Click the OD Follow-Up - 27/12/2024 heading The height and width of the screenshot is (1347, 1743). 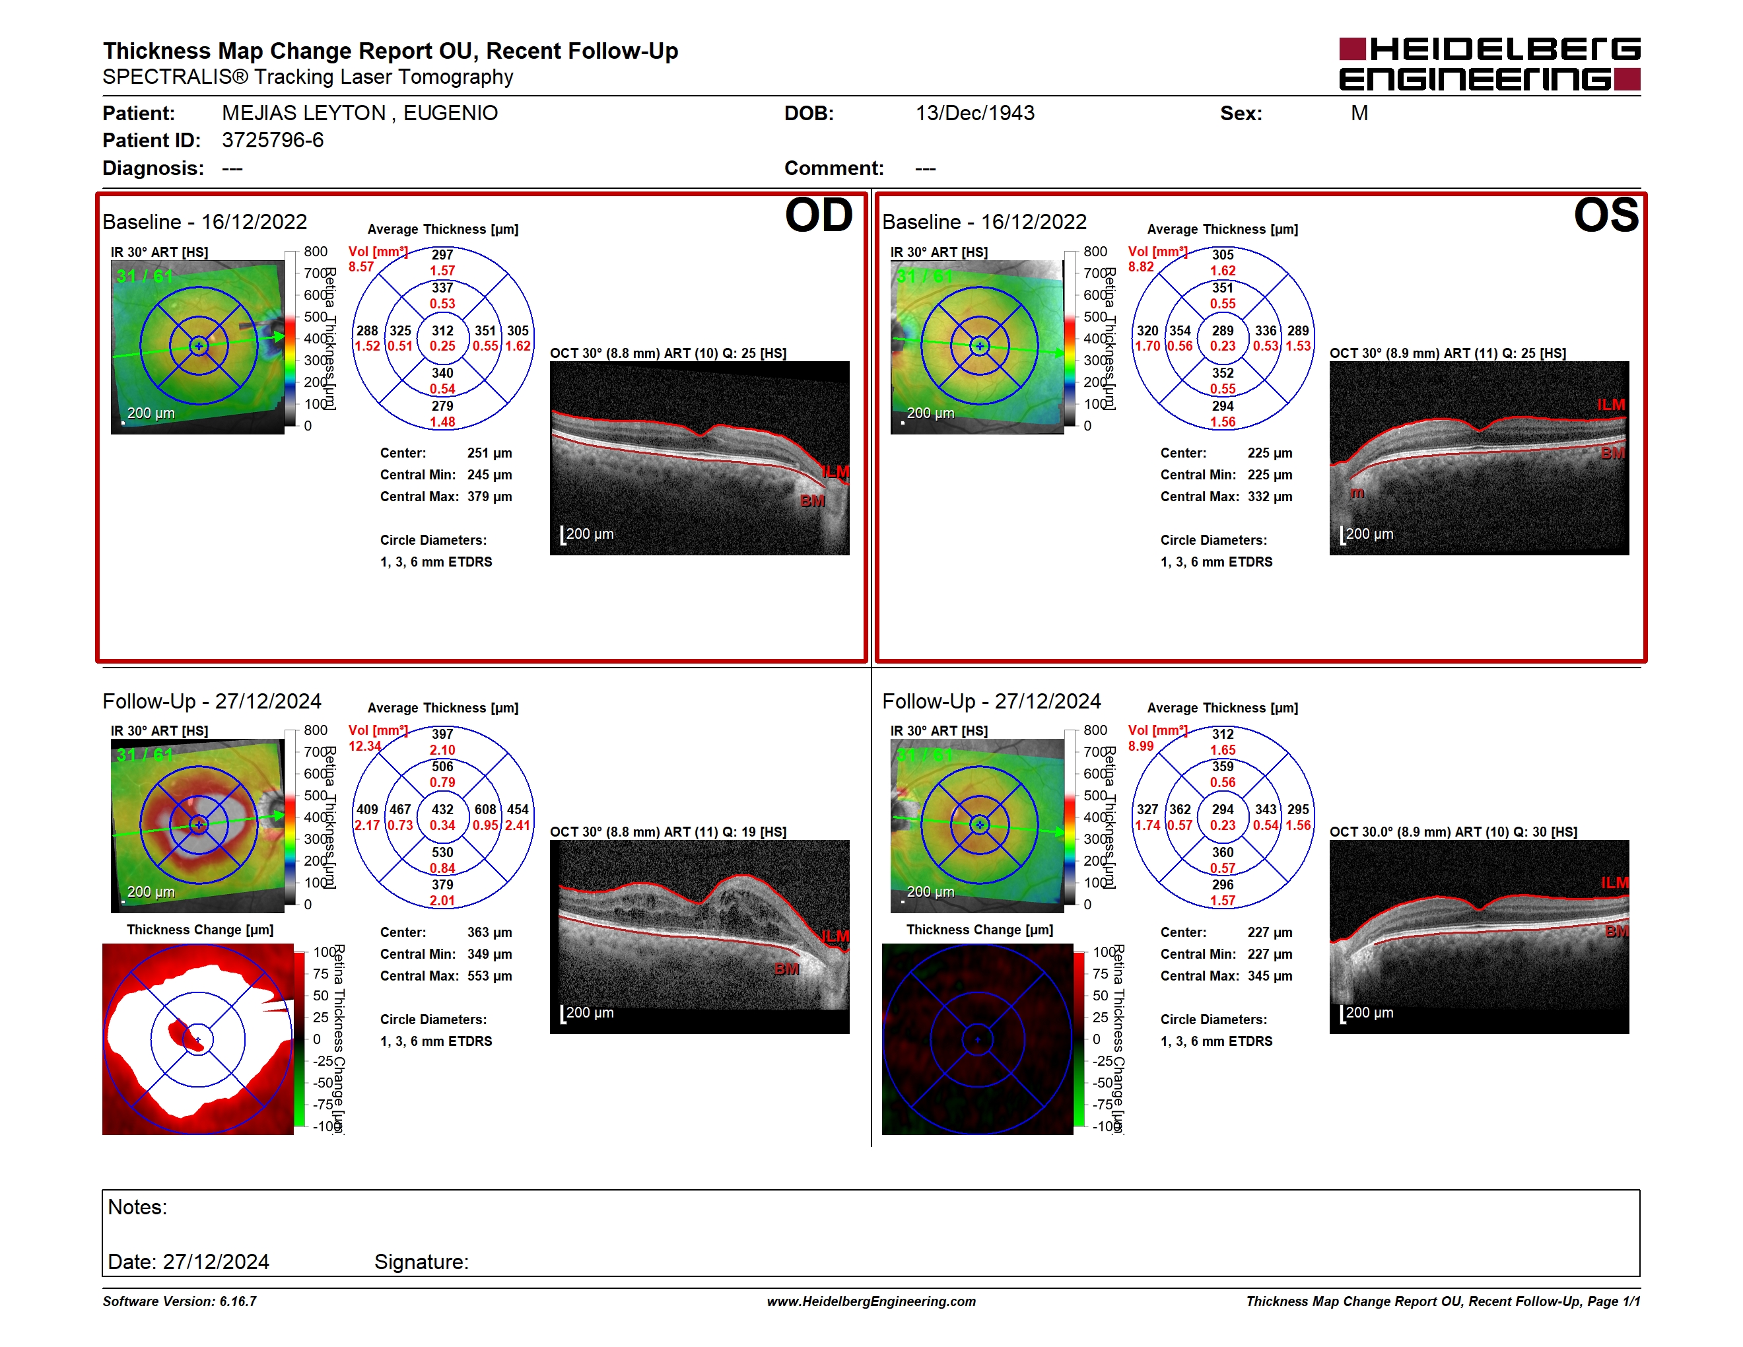tap(211, 701)
